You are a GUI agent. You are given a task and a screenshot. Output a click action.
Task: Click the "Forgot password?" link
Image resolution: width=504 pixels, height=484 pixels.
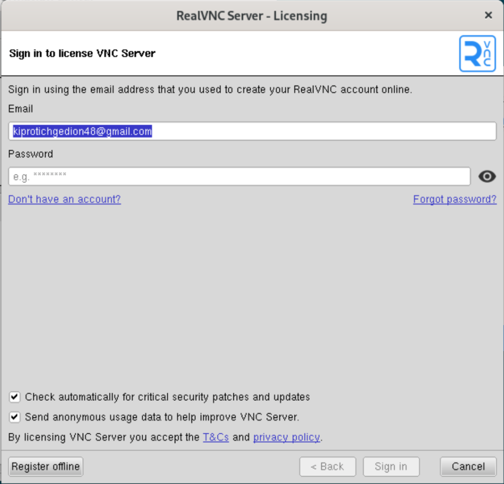(454, 199)
